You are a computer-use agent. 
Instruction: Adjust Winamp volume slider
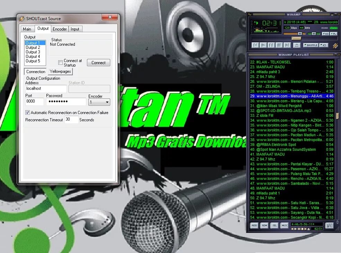pyautogui.click(x=300, y=34)
